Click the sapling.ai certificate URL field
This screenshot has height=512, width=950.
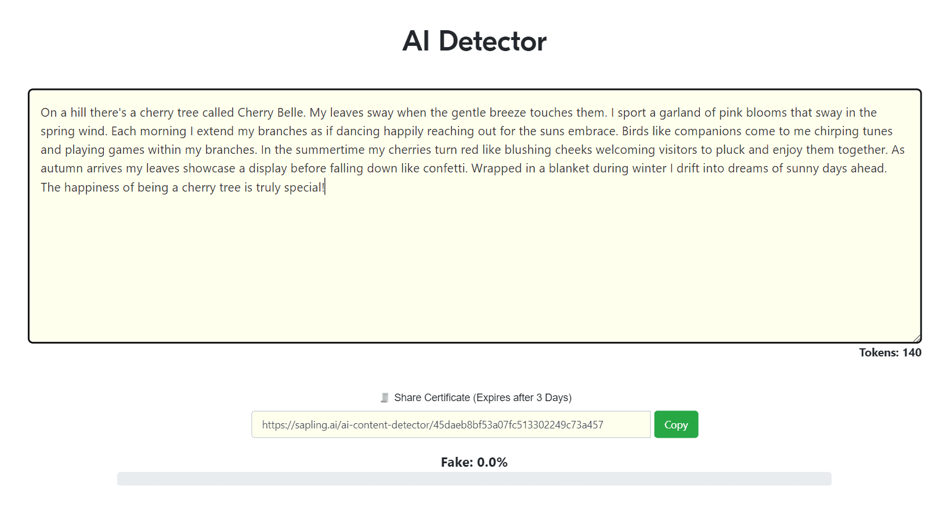pyautogui.click(x=450, y=424)
